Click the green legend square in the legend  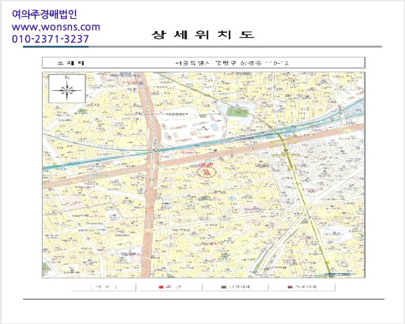click(224, 287)
